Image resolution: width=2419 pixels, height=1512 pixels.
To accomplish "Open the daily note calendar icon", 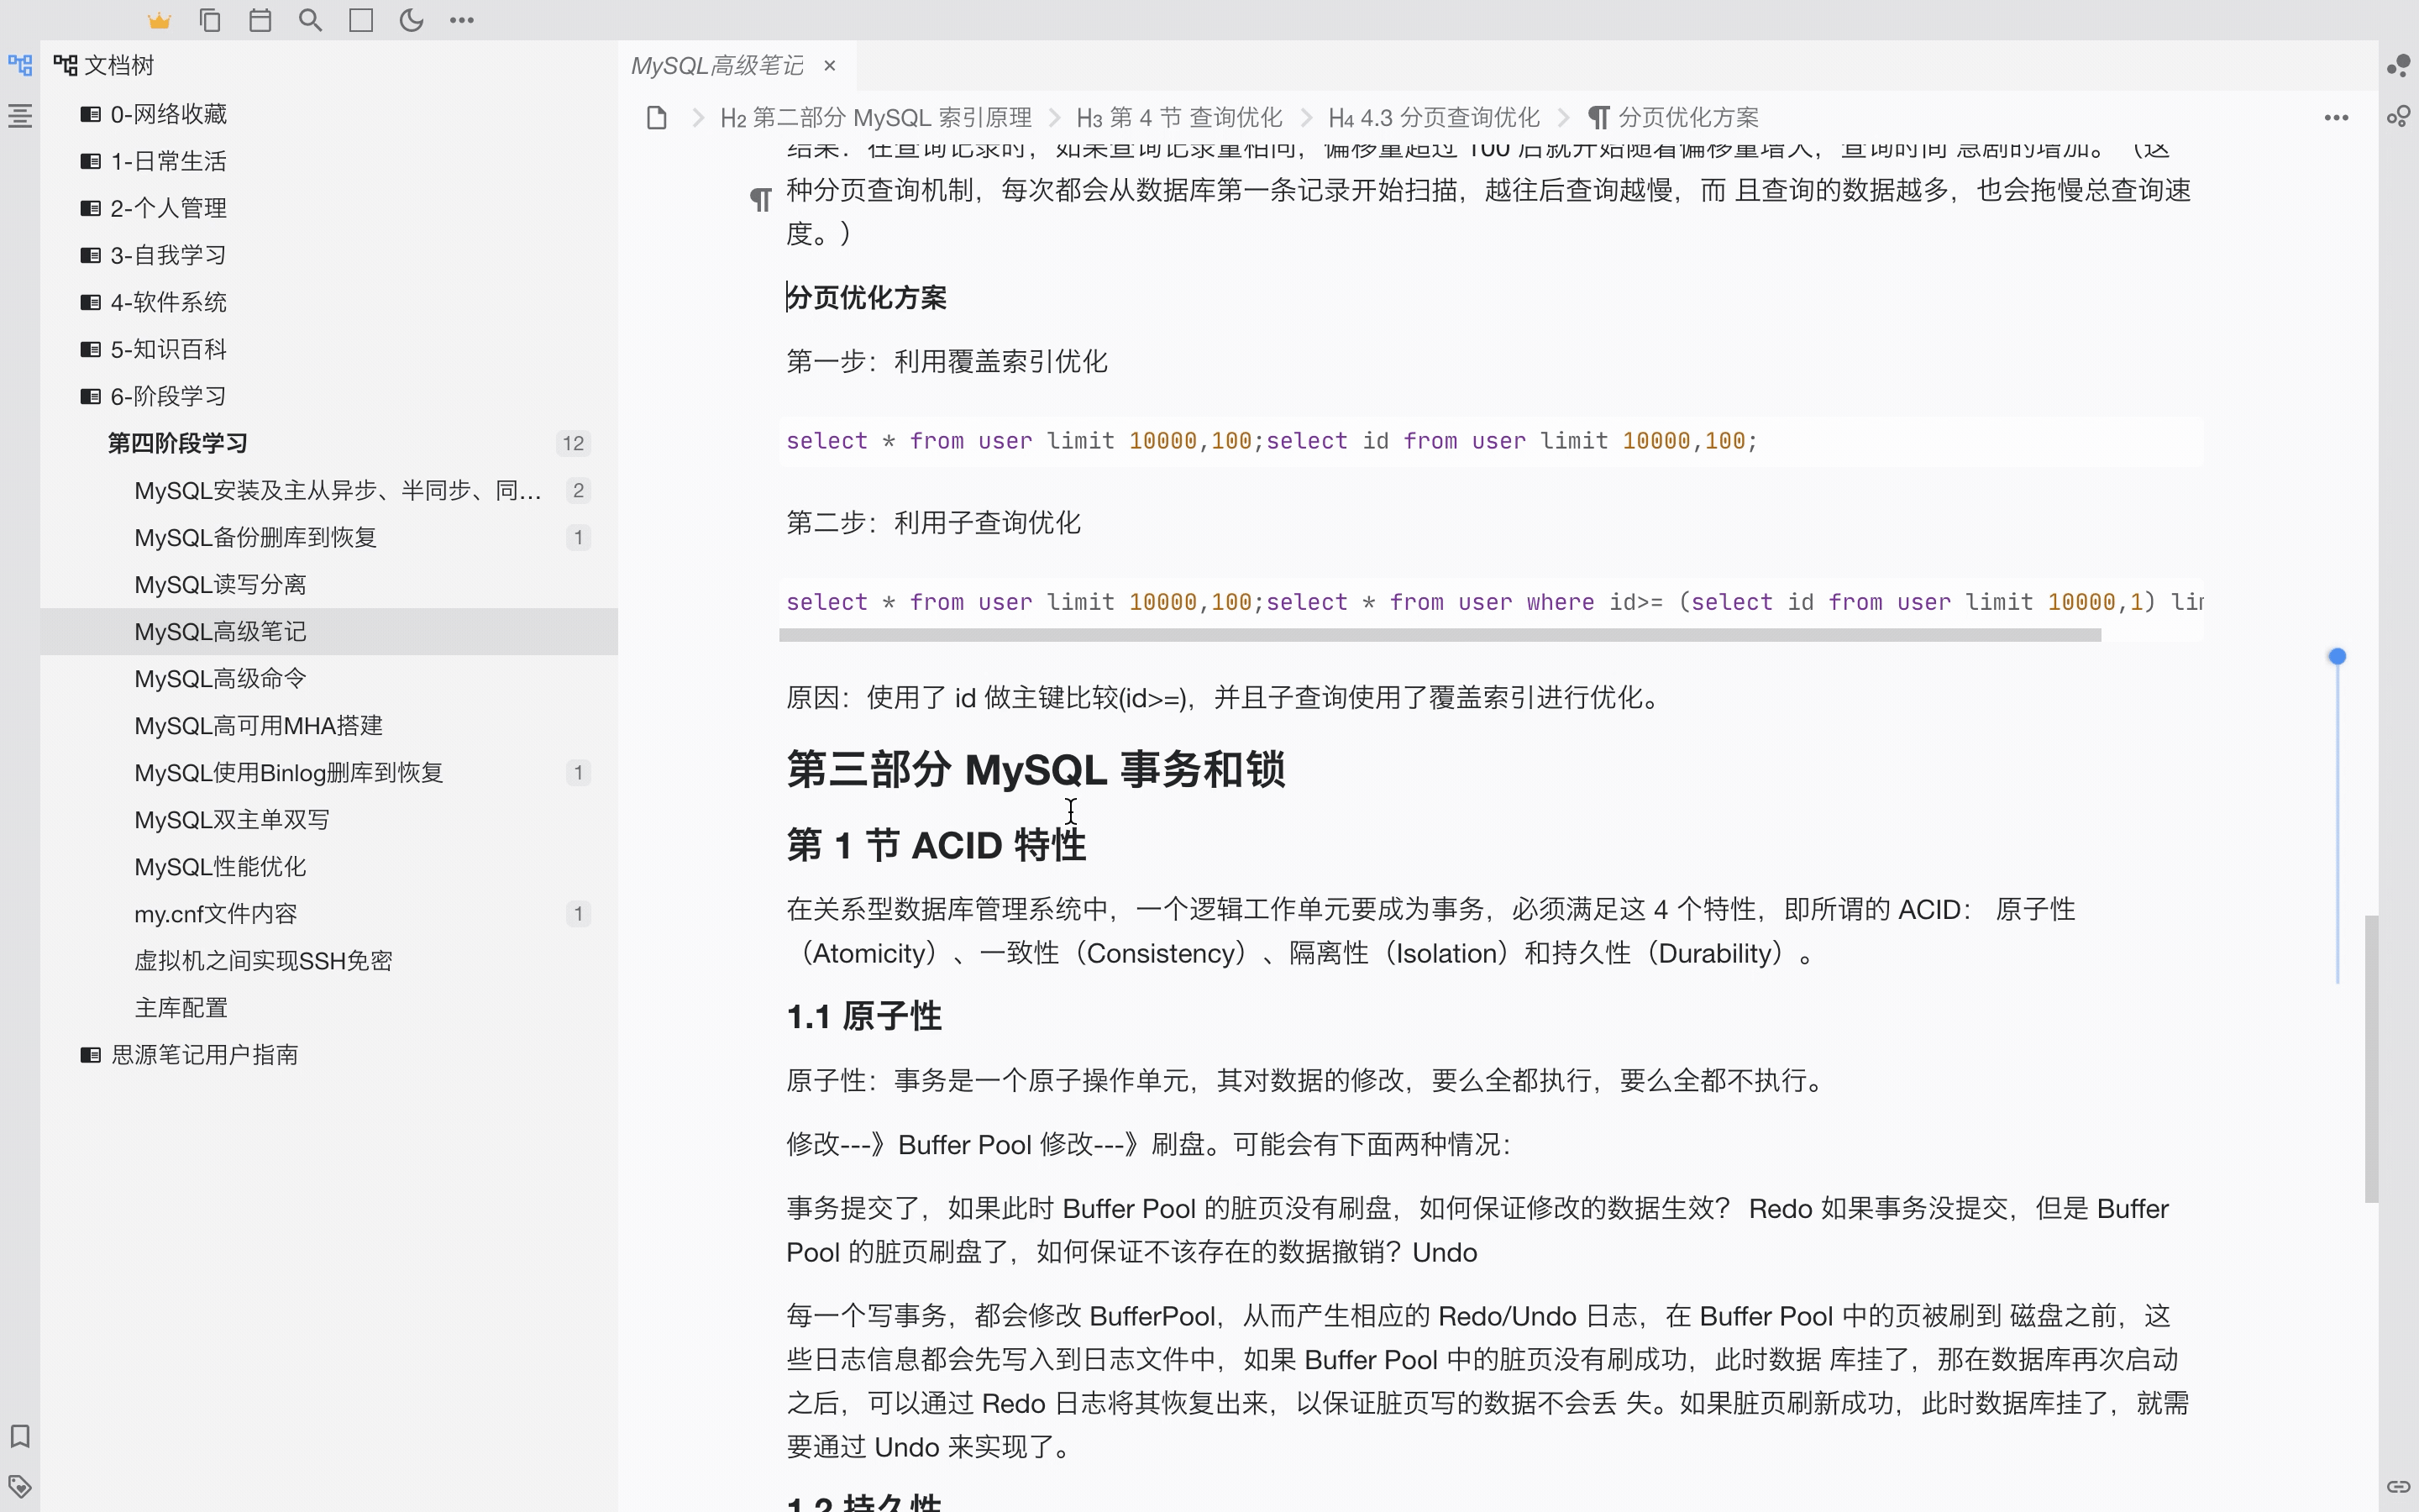I will [260, 20].
